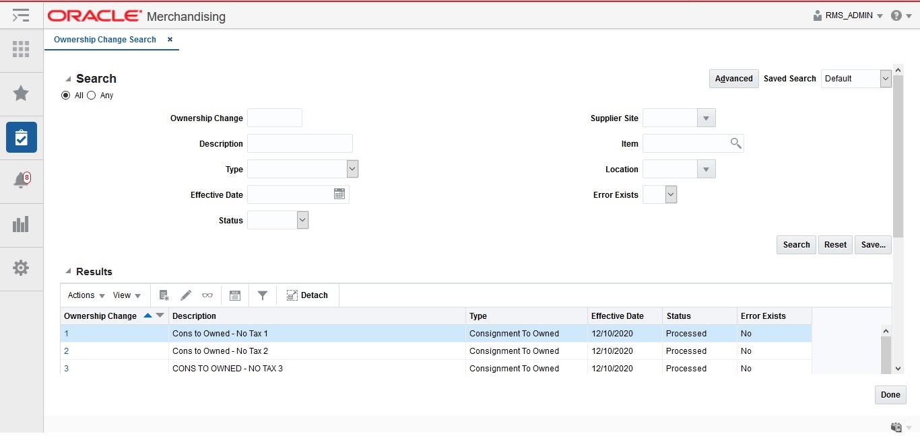Click the Reports bar-chart icon in sidebar

pos(21,225)
